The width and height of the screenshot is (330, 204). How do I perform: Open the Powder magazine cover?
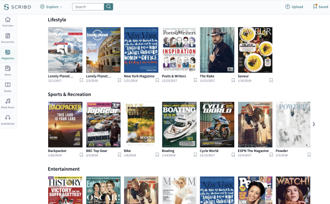point(293,125)
